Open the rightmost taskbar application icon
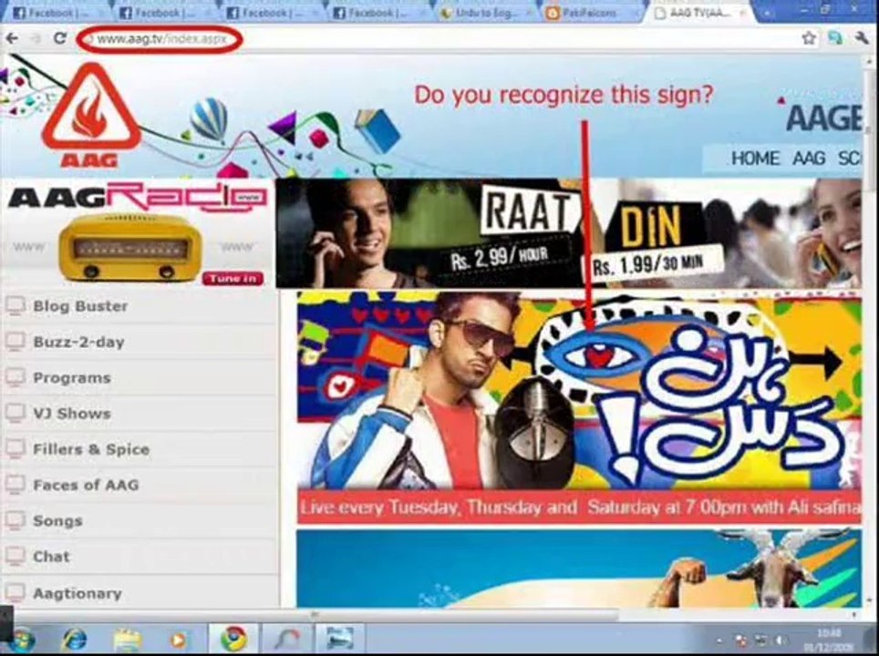Screen dimensions: 879x656 pyautogui.click(x=339, y=640)
